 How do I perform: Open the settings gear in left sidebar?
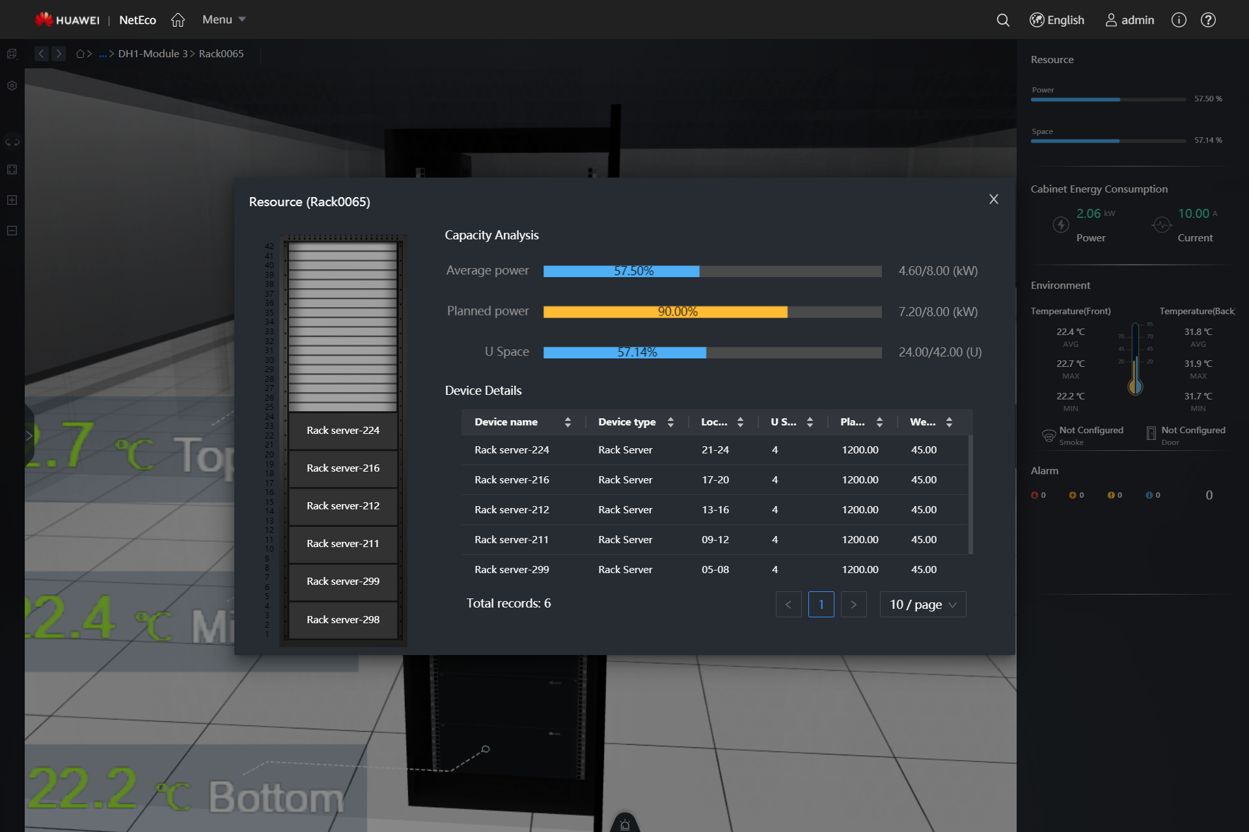[x=12, y=85]
